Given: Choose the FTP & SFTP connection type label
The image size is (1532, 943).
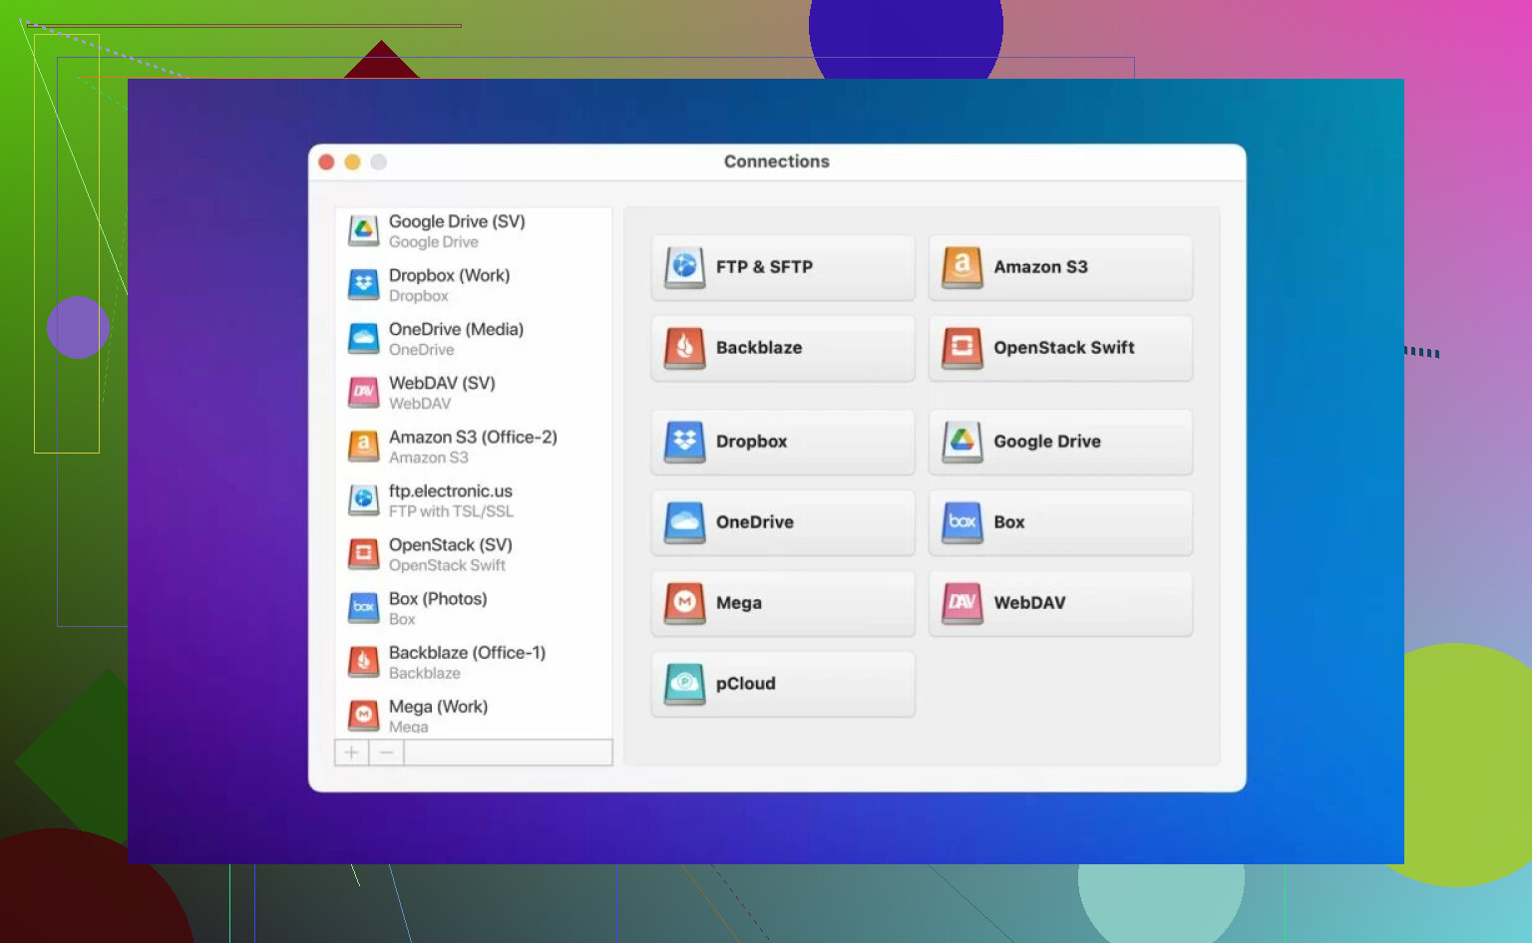Looking at the screenshot, I should [764, 267].
